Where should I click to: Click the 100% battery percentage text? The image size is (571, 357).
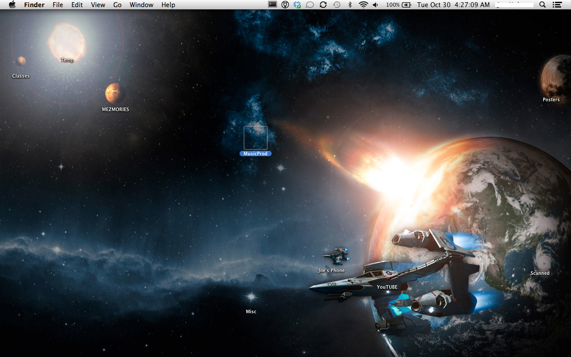(x=393, y=5)
